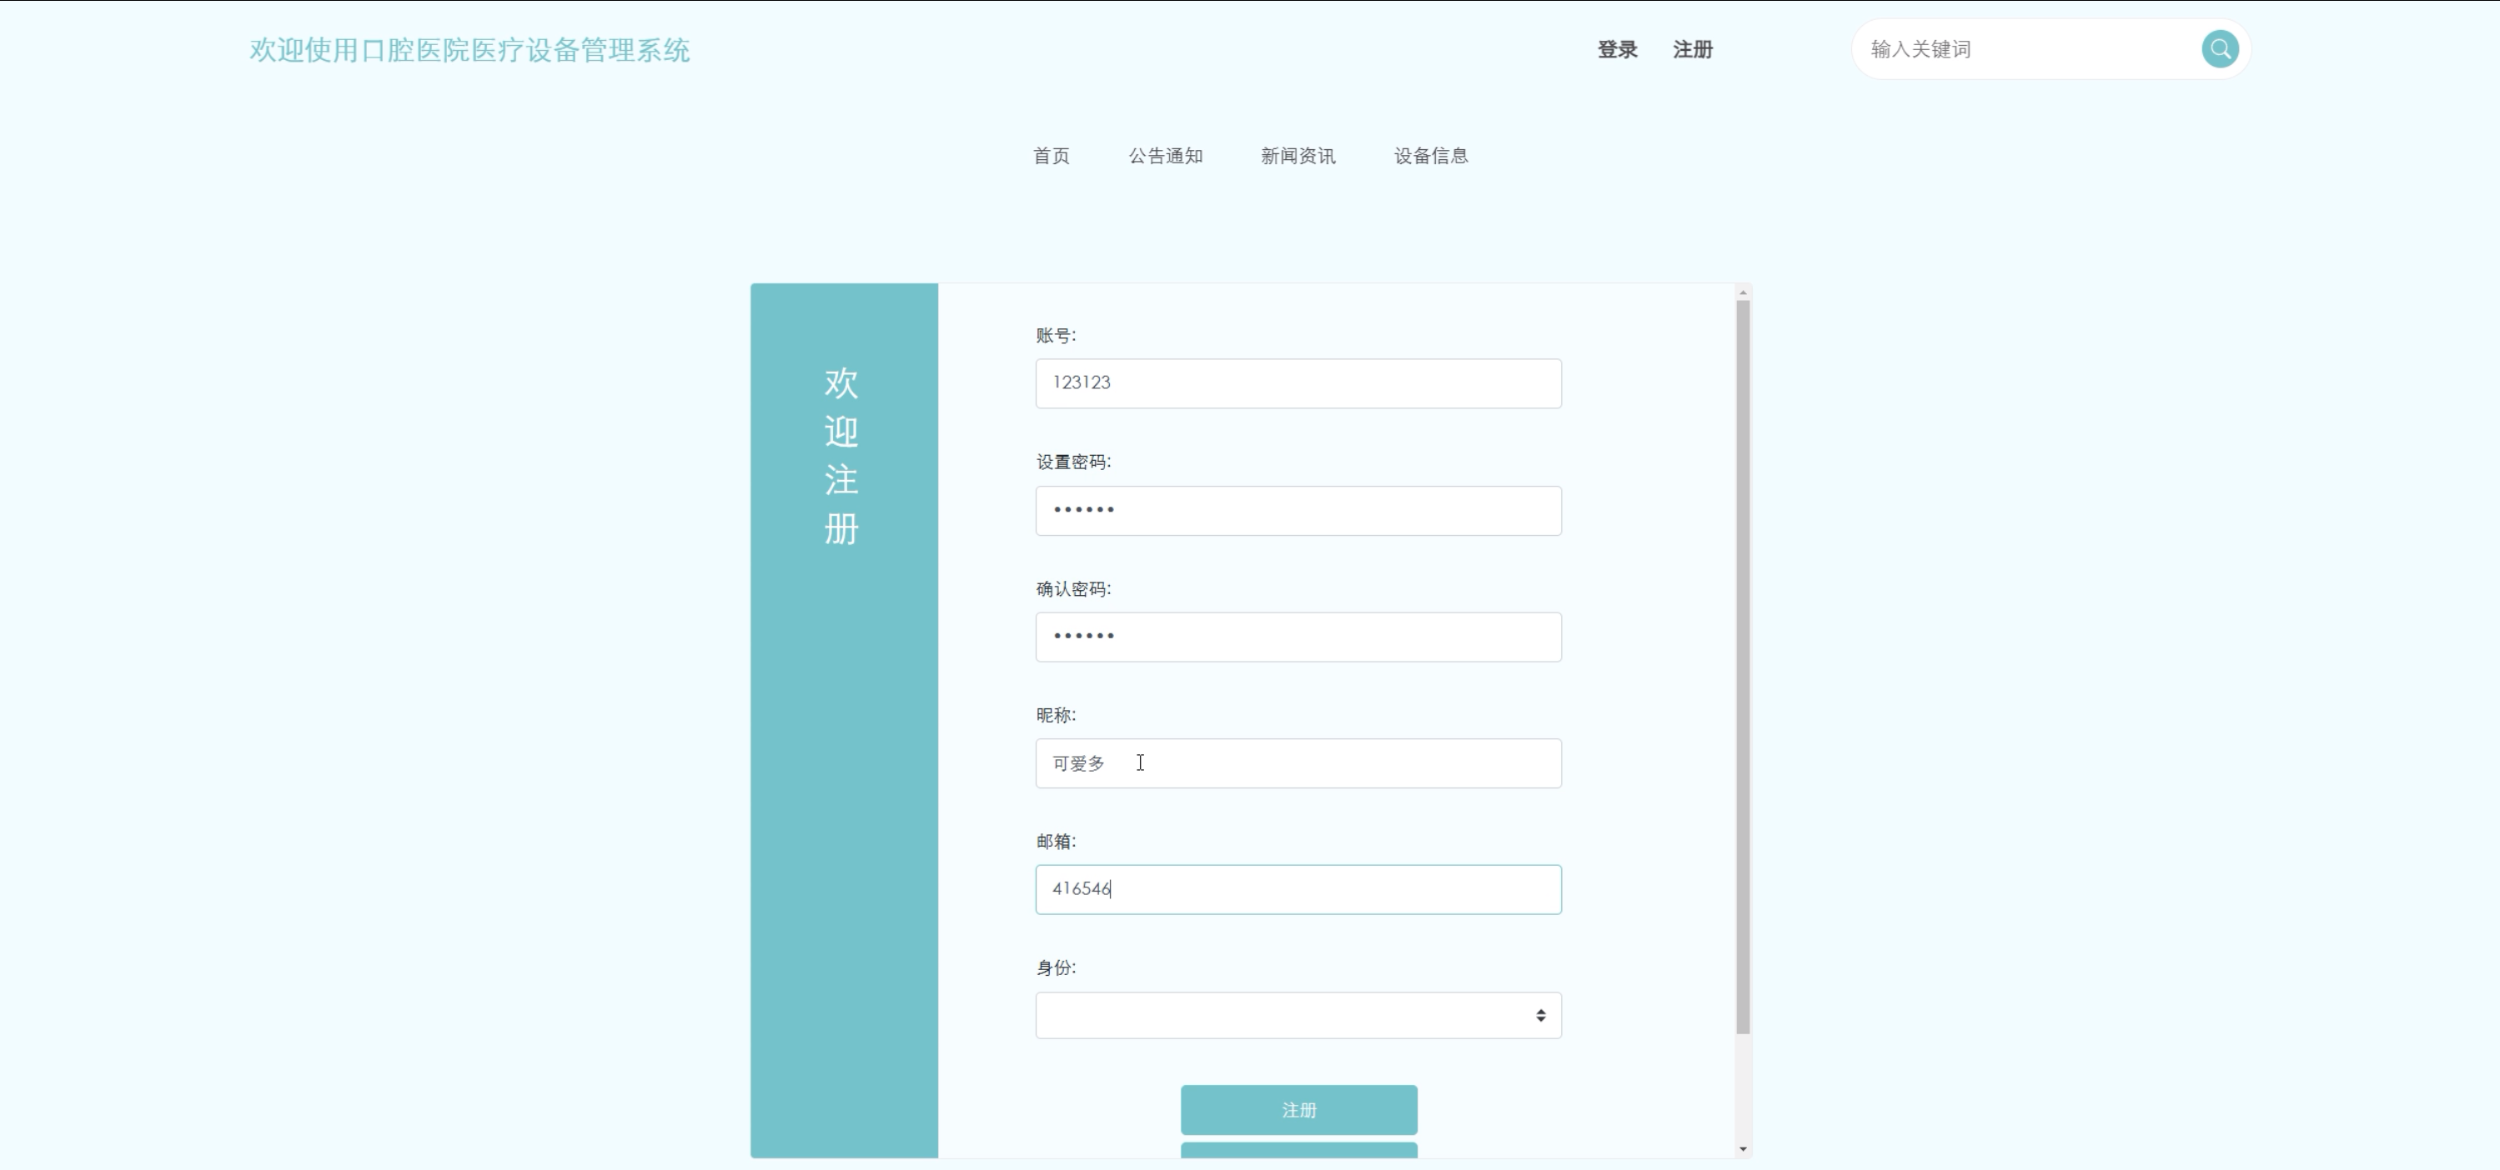
Task: Focus the 确认密码 password field
Action: point(1298,637)
